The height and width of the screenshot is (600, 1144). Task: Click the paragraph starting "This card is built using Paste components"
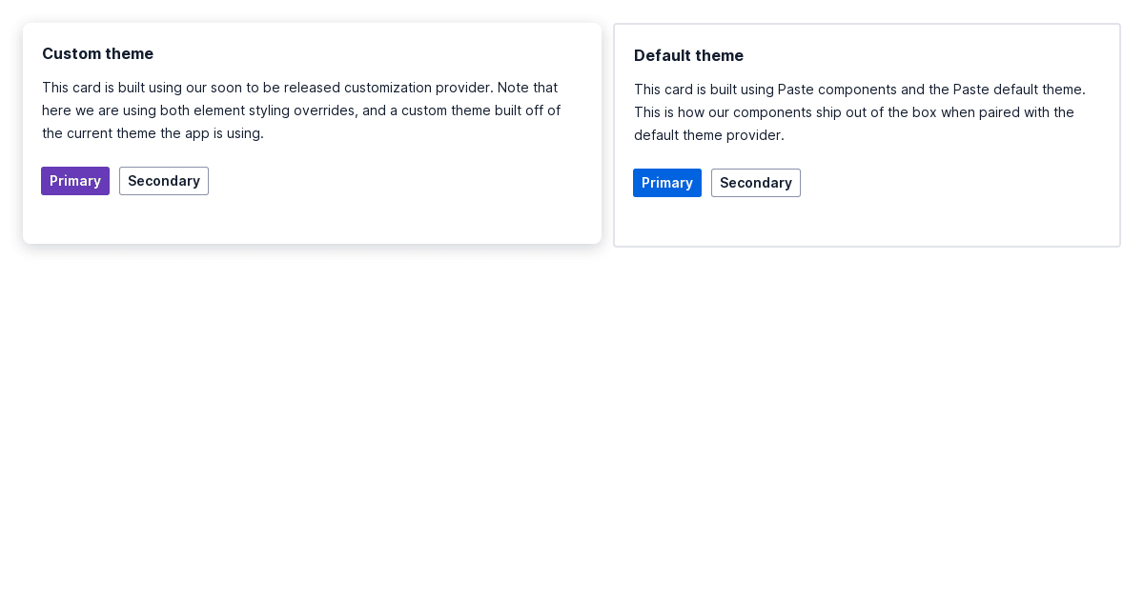860,112
